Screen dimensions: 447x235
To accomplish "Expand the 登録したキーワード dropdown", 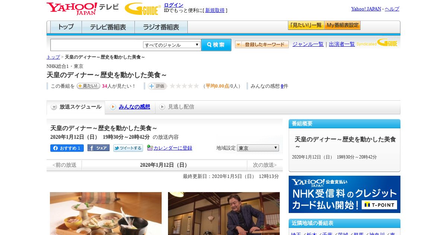I will [x=262, y=44].
